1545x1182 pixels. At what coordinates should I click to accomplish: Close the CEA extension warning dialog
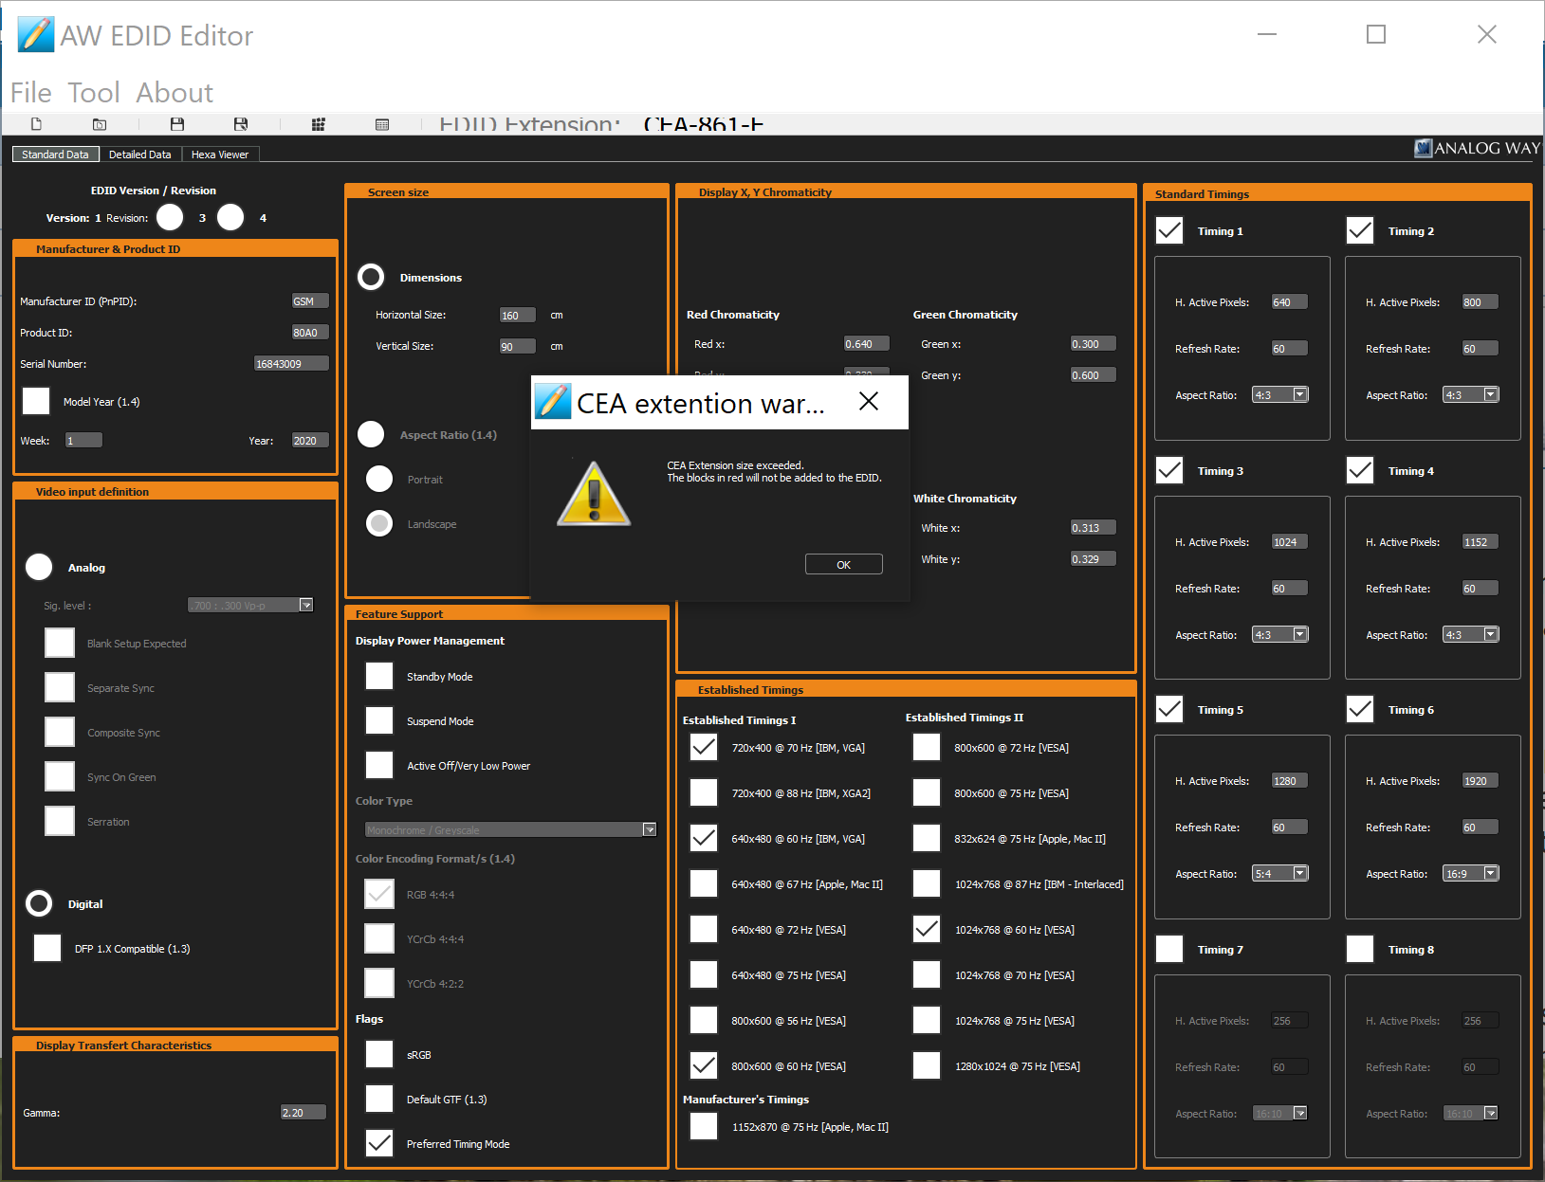[x=843, y=564]
